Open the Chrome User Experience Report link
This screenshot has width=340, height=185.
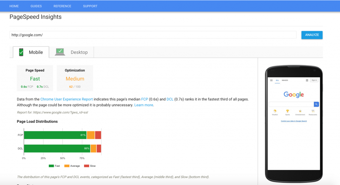(66, 99)
